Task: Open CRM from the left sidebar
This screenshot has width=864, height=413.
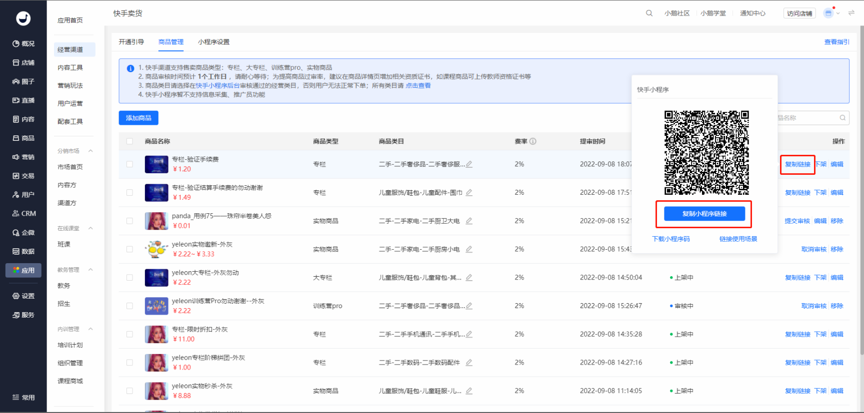Action: tap(24, 214)
